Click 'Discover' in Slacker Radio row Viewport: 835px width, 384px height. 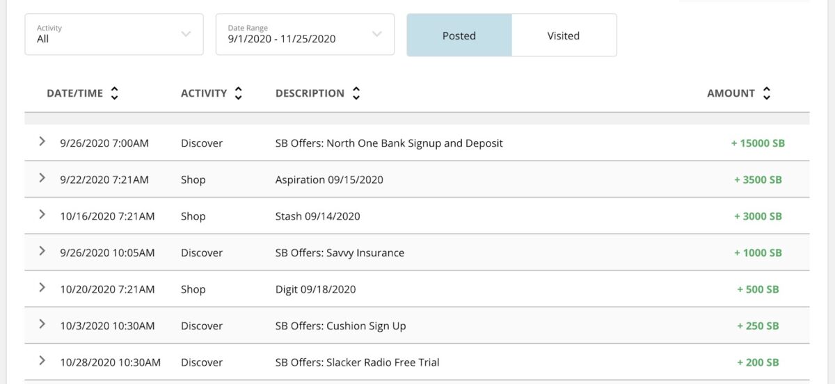tap(202, 362)
